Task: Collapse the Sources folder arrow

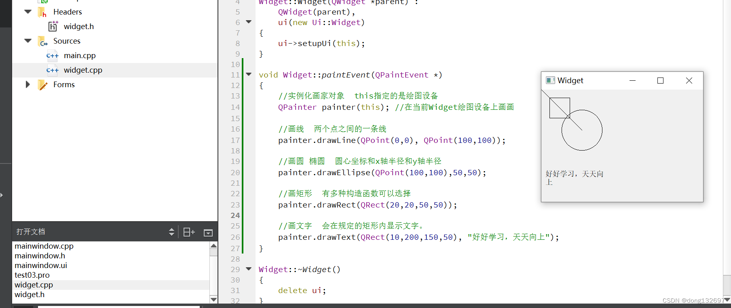Action: click(28, 41)
